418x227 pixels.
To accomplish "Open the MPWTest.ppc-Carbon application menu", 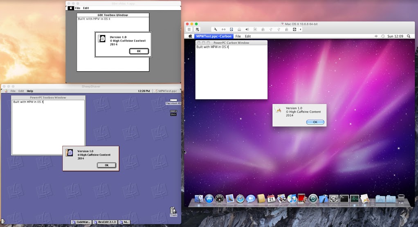I will (x=214, y=36).
